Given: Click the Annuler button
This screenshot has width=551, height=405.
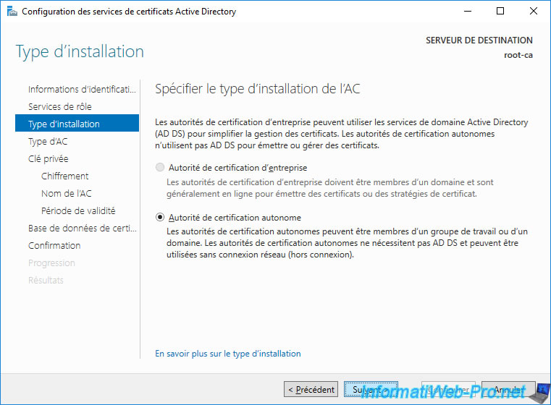Looking at the screenshot, I should coord(508,389).
